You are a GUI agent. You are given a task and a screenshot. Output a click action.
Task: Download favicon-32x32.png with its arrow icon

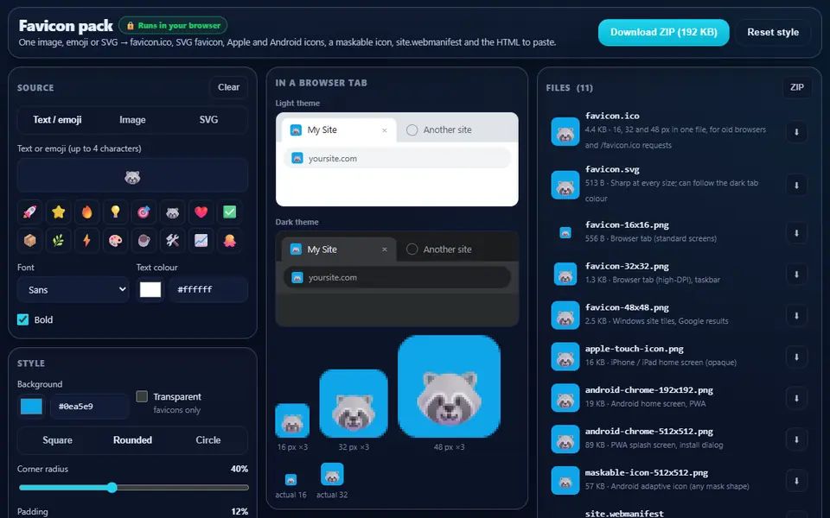pos(796,274)
